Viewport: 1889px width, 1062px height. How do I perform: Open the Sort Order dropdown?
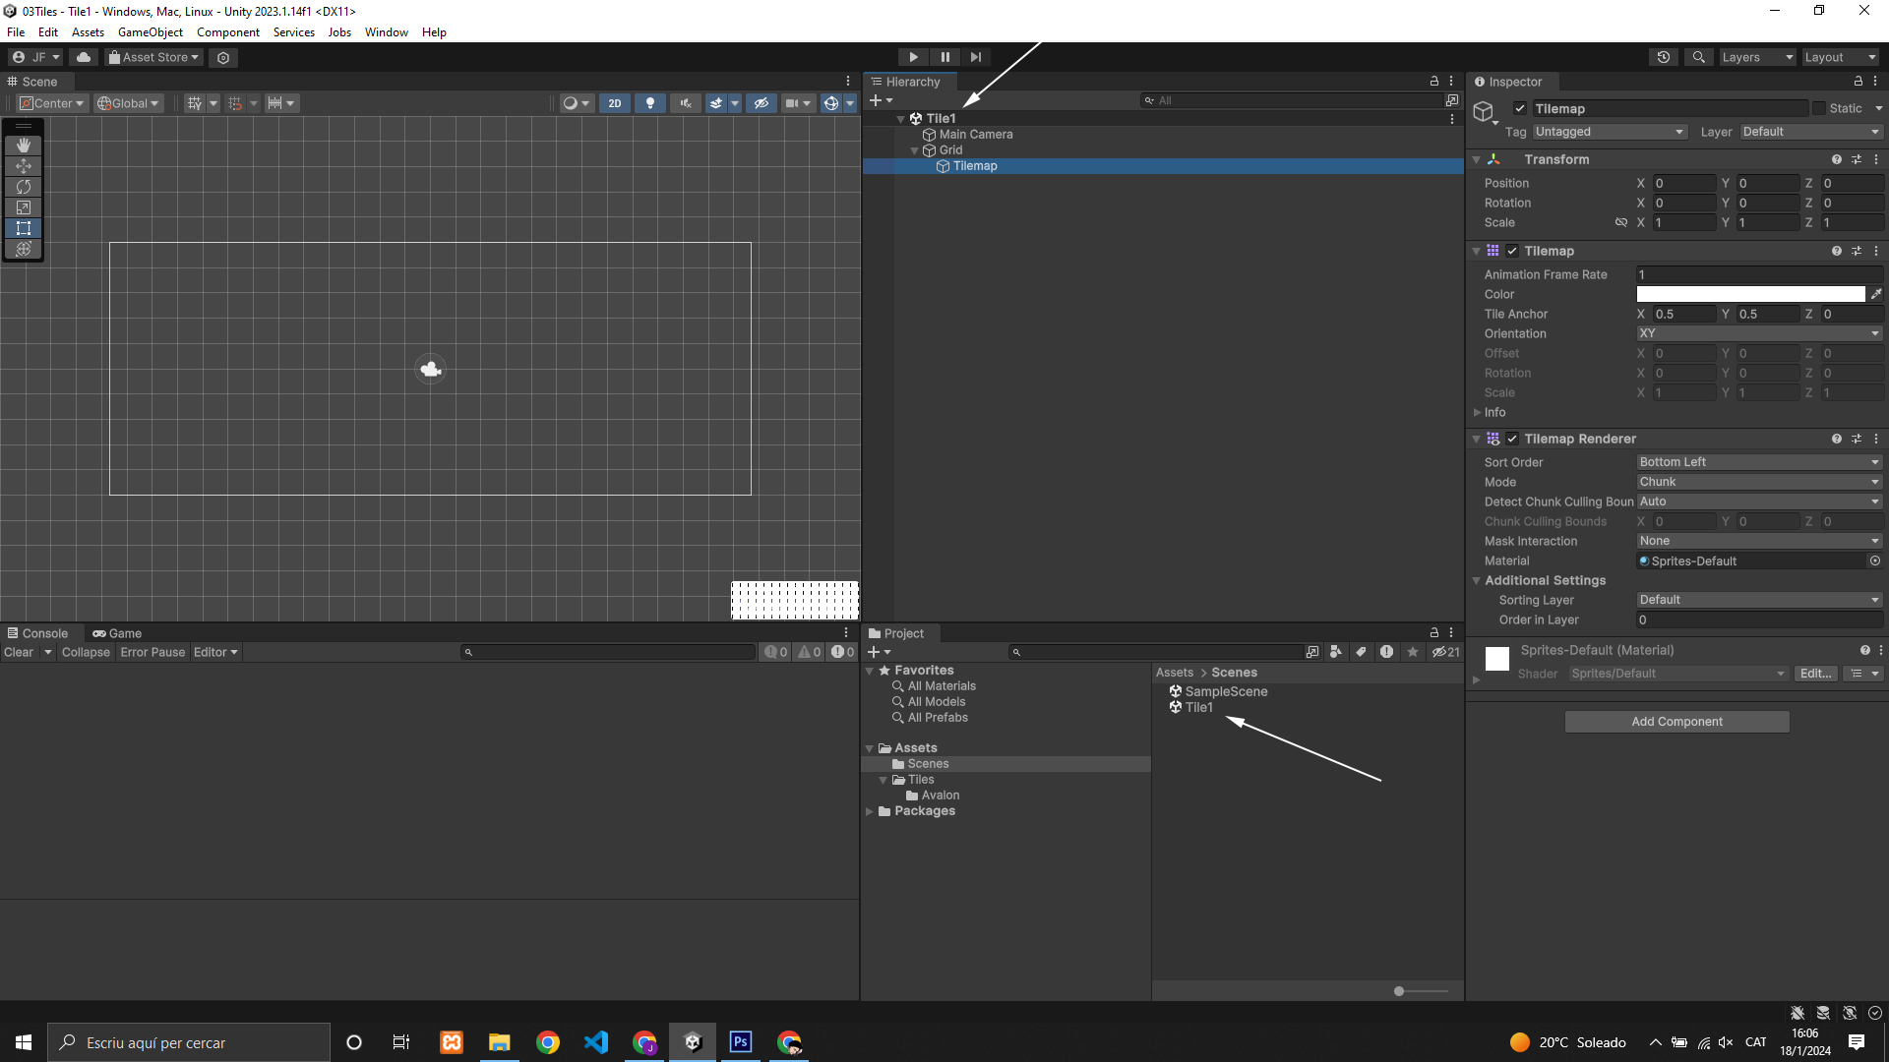[x=1758, y=462]
